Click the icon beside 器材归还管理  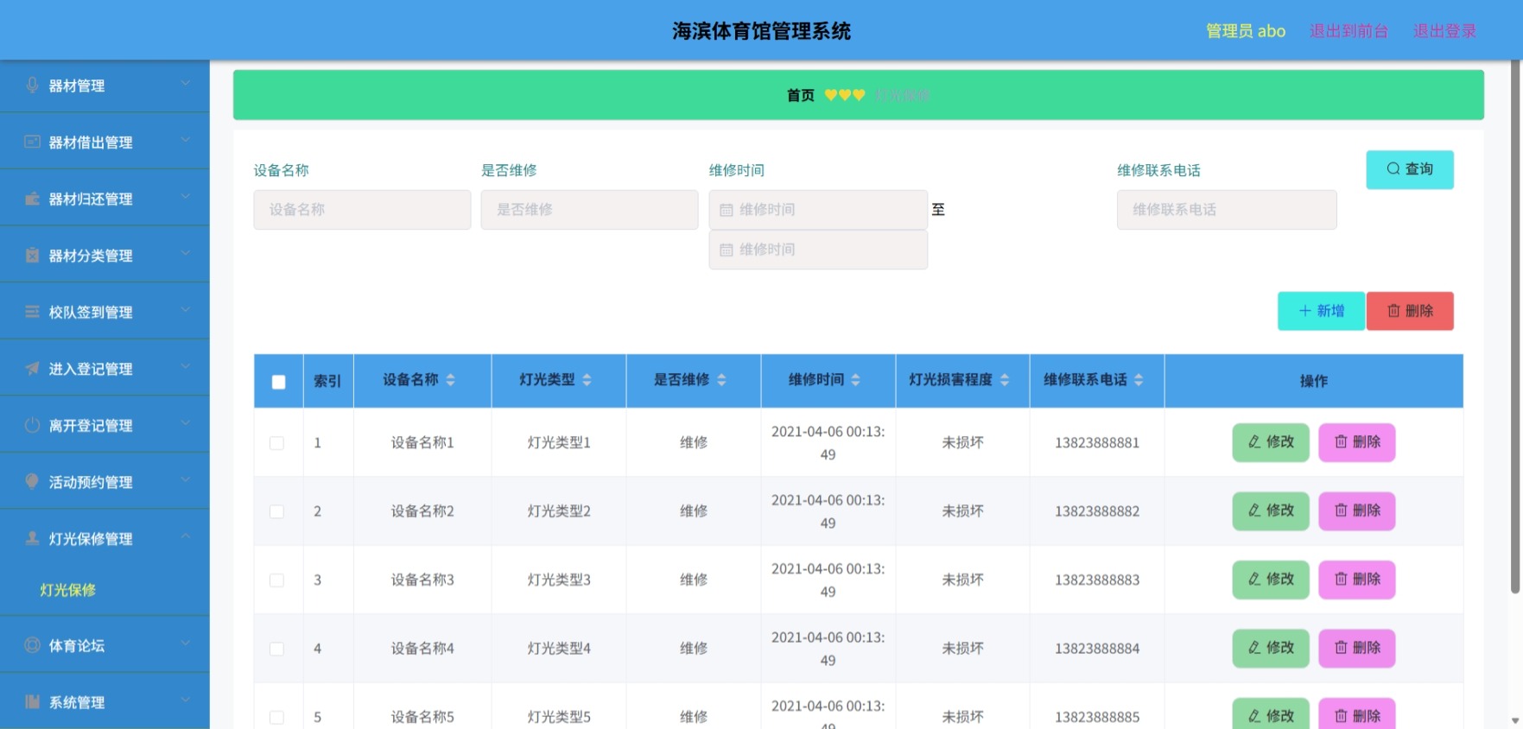pyautogui.click(x=32, y=199)
